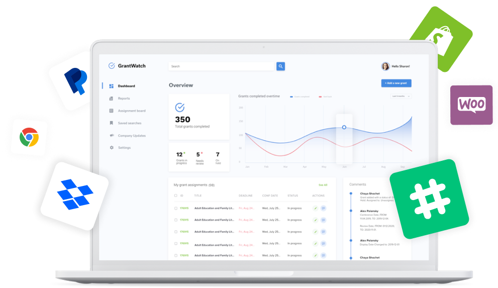Click the Settings gear icon
The width and height of the screenshot is (498, 288).
tap(112, 148)
